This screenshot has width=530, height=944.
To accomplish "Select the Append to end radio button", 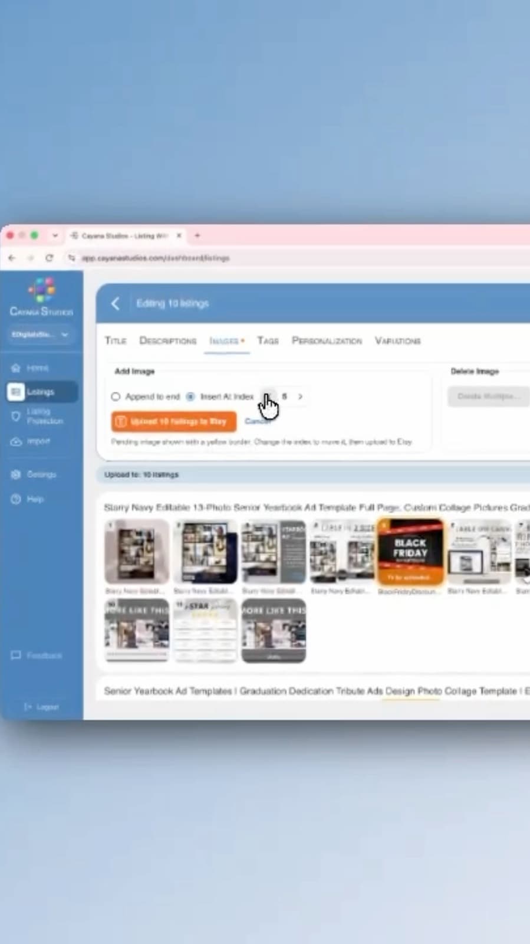I will click(116, 396).
